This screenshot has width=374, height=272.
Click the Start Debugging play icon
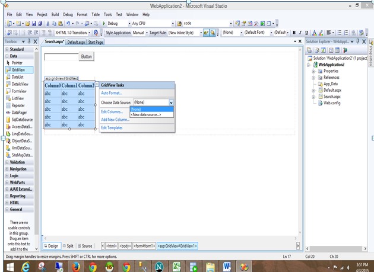click(104, 23)
